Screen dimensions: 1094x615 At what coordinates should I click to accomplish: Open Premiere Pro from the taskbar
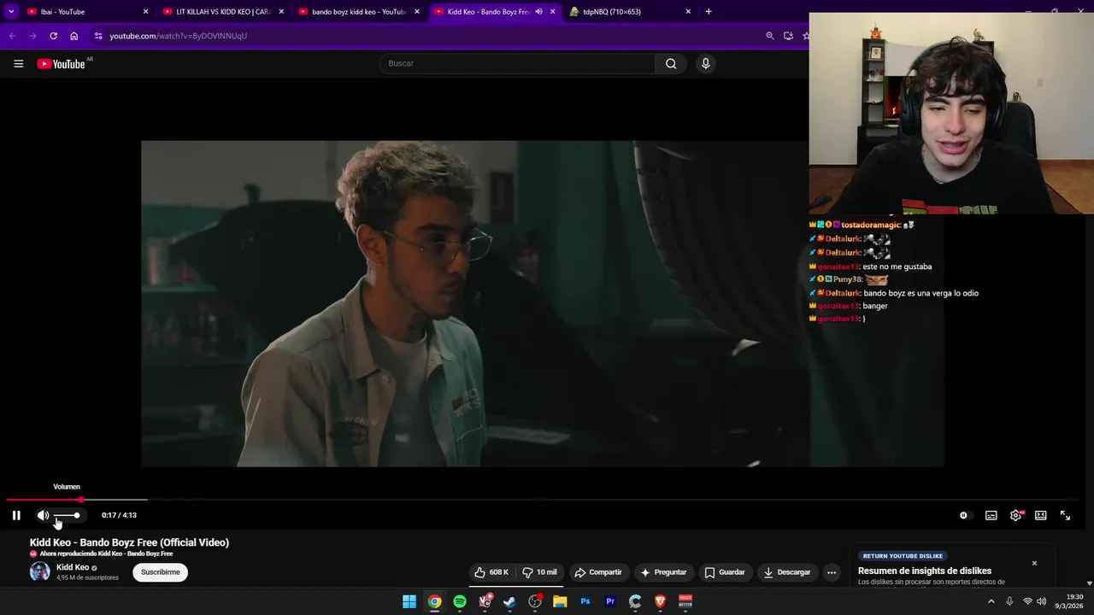(x=610, y=601)
